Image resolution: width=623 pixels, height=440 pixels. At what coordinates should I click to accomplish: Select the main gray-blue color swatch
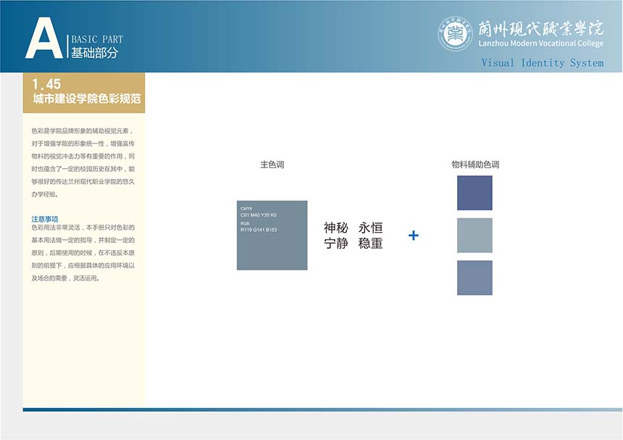click(x=272, y=246)
